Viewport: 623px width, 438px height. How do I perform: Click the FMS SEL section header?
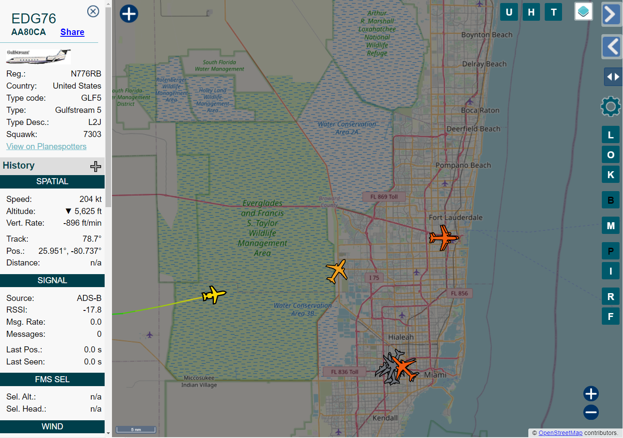click(x=52, y=380)
